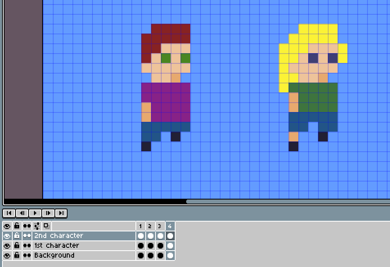Select frame 4 in the timeline header
The image size is (390, 267).
170,226
